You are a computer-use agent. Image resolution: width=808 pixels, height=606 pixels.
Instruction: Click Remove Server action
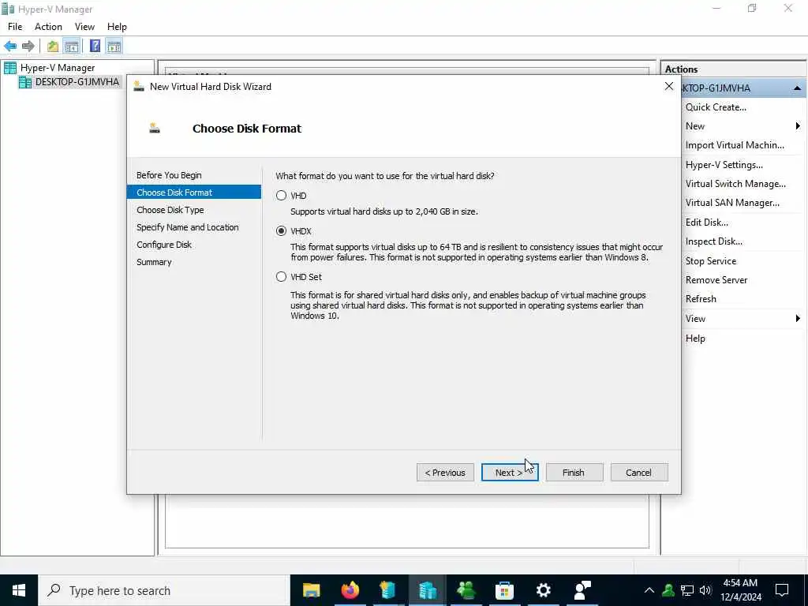click(716, 280)
